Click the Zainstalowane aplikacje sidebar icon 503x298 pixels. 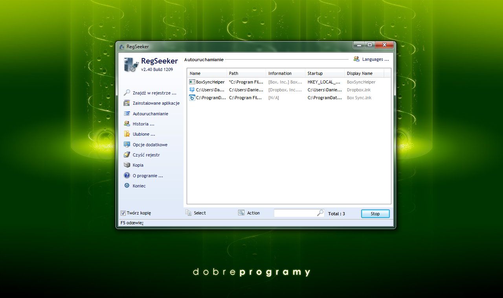[x=127, y=103]
